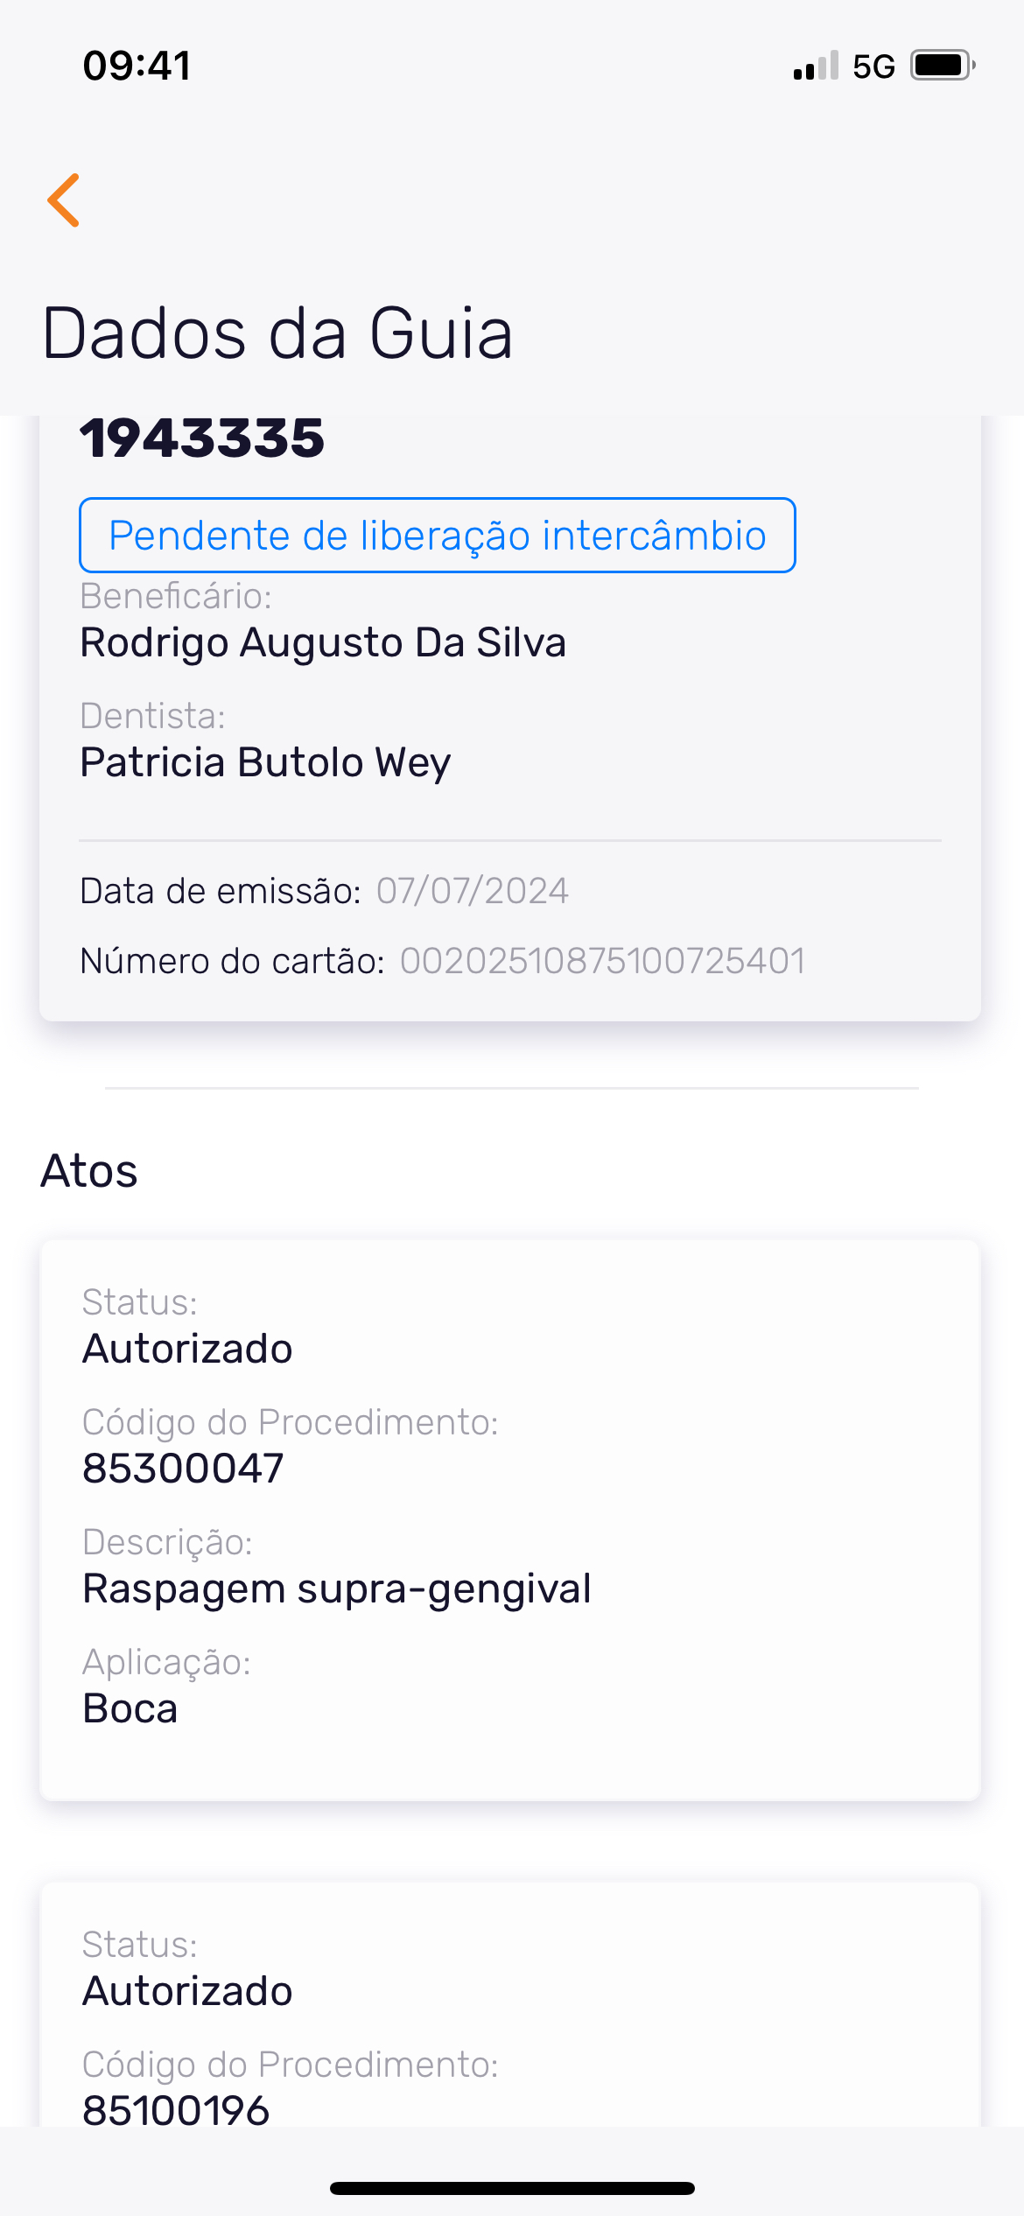Tap the orange back arrow

(x=64, y=200)
